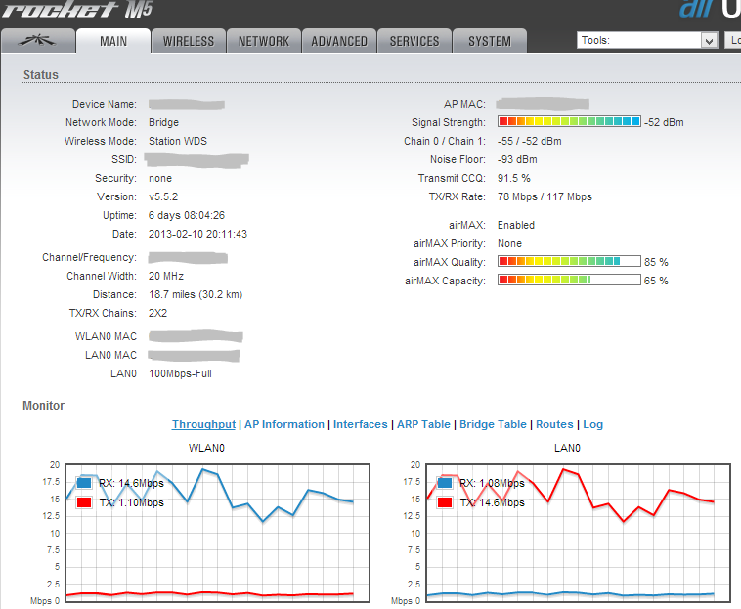This screenshot has width=741, height=609.
Task: Click the LAN0 red TX legend swatch
Action: point(445,502)
